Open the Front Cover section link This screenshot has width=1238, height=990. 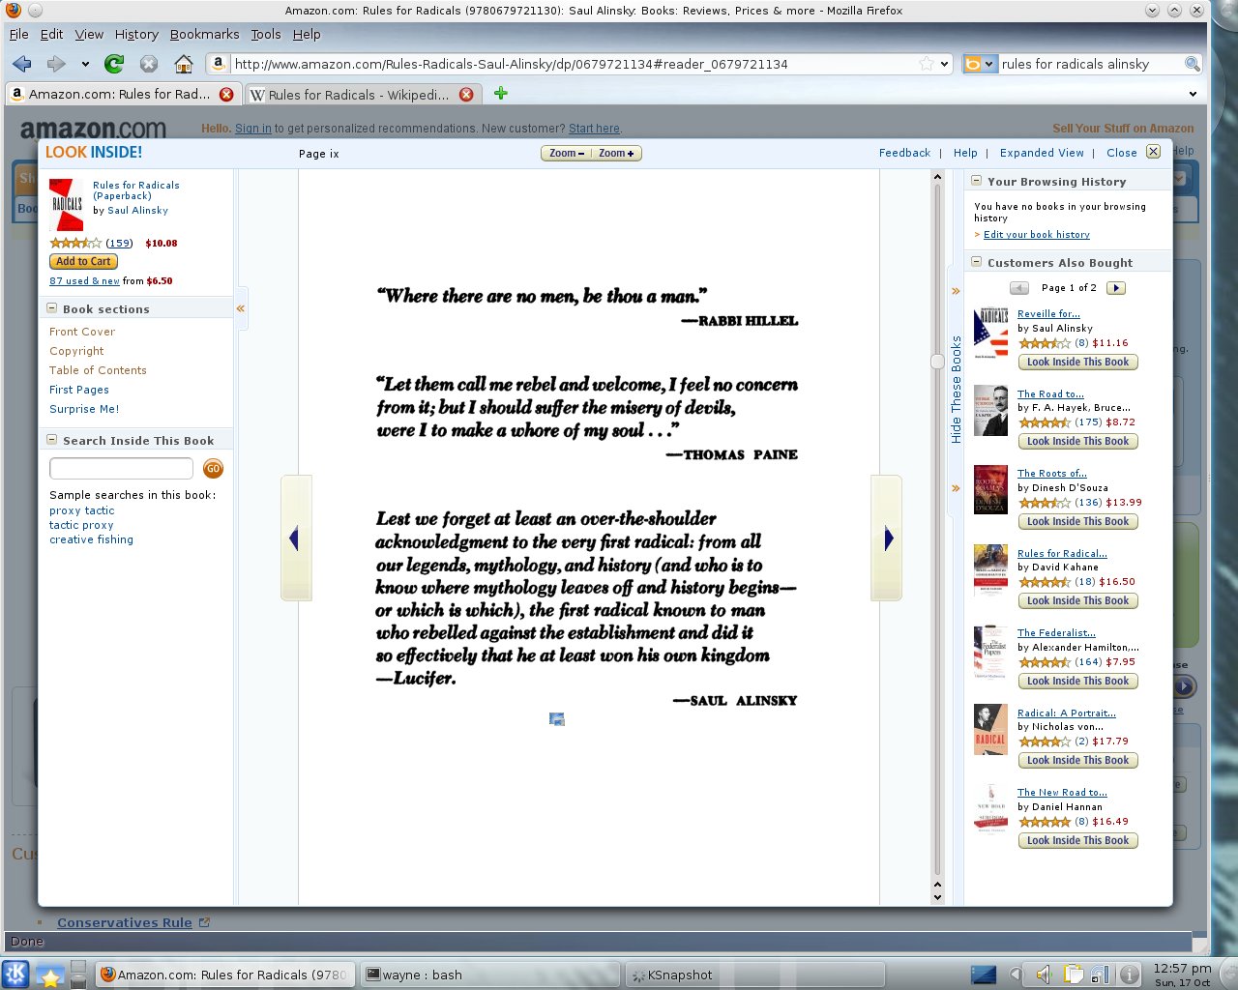82,332
